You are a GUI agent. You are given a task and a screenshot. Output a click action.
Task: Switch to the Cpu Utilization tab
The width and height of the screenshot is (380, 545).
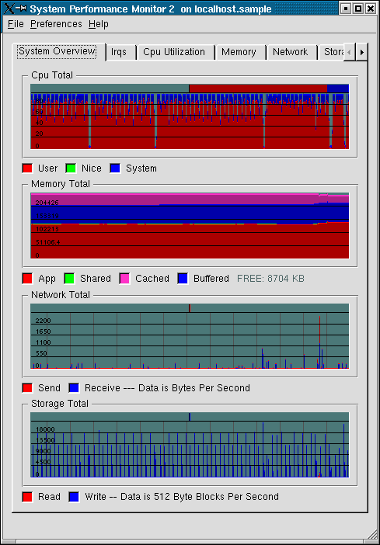point(174,52)
